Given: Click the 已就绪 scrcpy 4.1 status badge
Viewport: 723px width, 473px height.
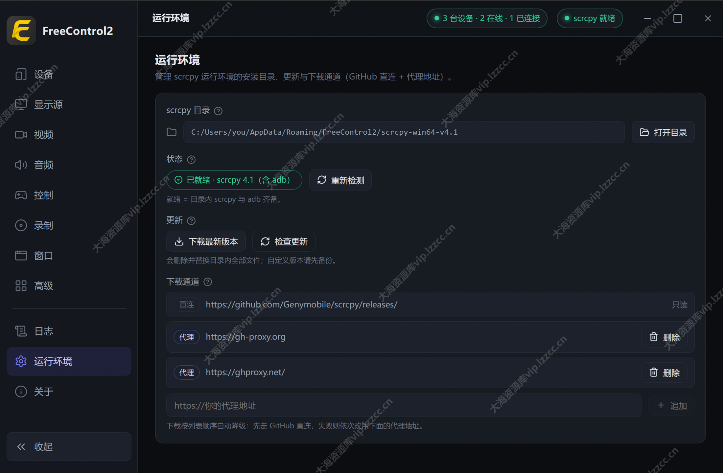Looking at the screenshot, I should [x=234, y=180].
